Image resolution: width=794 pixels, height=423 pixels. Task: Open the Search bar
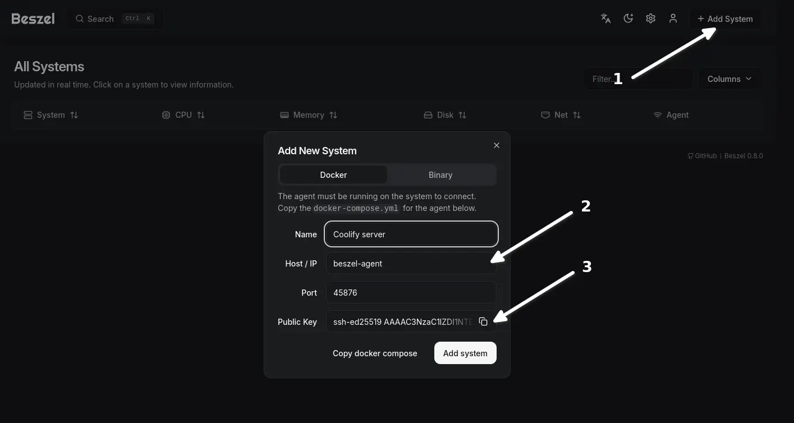114,19
